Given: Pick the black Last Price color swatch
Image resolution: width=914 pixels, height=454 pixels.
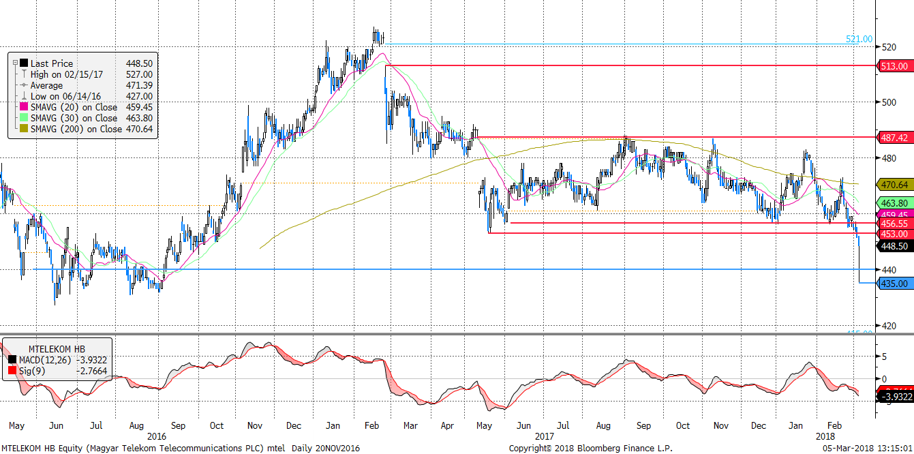Looking at the screenshot, I should pyautogui.click(x=24, y=63).
